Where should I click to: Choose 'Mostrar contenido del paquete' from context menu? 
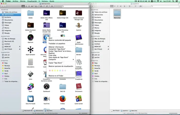point(59,40)
